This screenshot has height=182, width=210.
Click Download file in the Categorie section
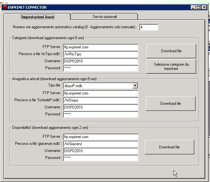coord(171,51)
